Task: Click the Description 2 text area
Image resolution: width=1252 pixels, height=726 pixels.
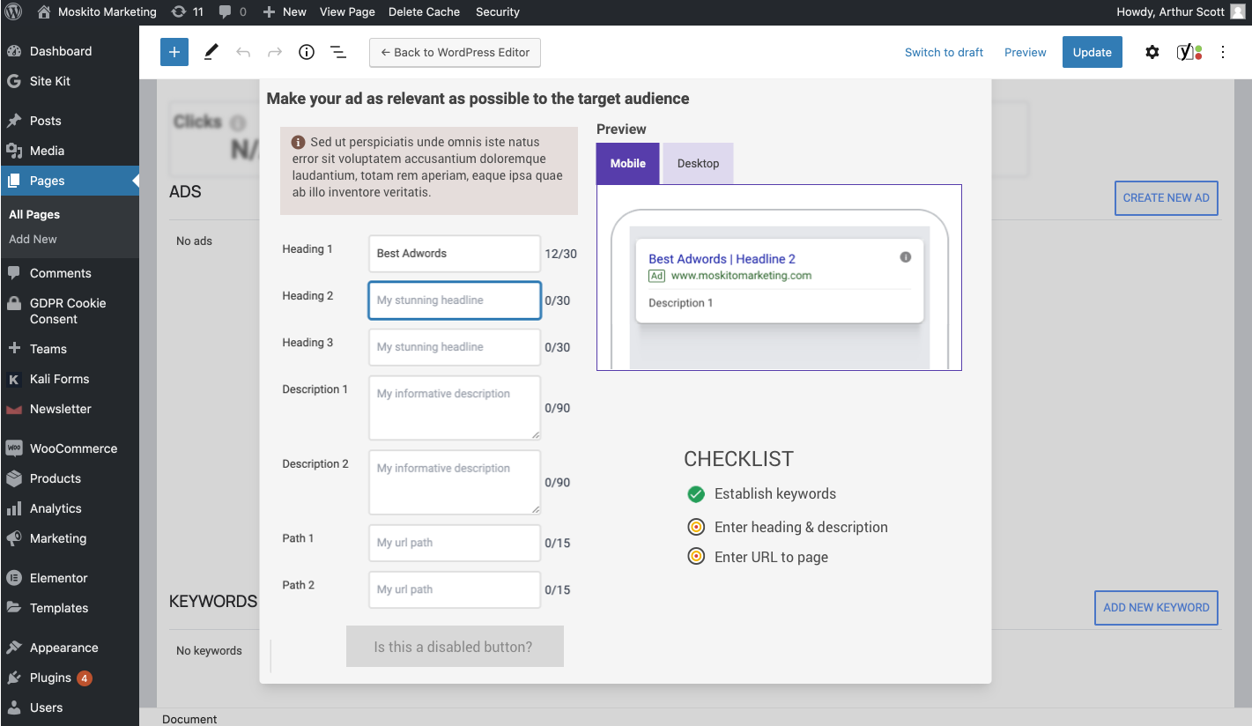Action: pos(455,483)
